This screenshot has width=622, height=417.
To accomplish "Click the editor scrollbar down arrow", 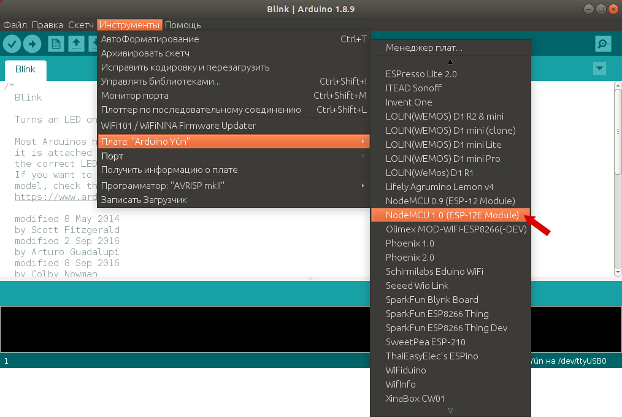I will point(618,272).
